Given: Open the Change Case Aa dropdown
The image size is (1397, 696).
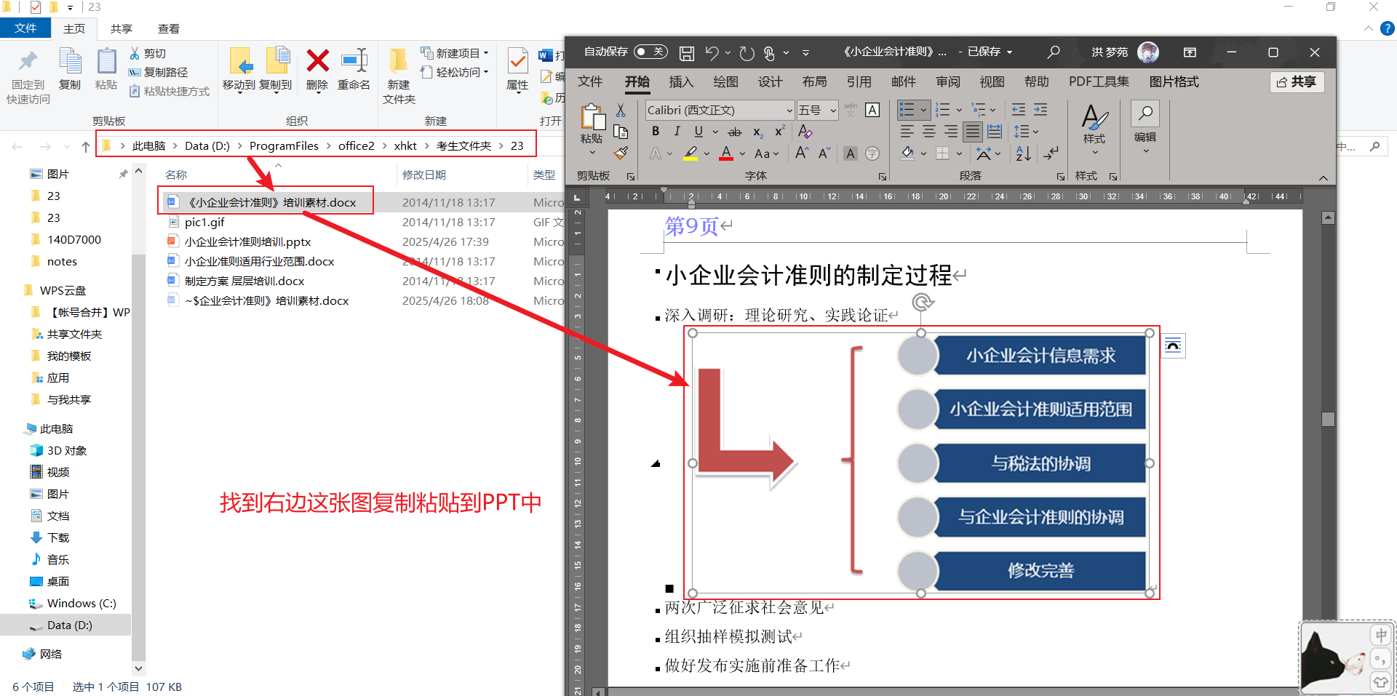Looking at the screenshot, I should coord(766,153).
